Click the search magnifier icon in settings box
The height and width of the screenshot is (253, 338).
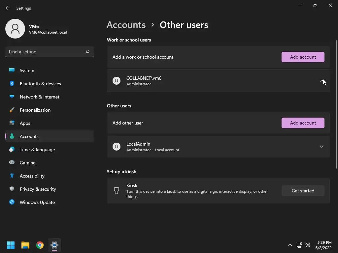click(x=87, y=52)
